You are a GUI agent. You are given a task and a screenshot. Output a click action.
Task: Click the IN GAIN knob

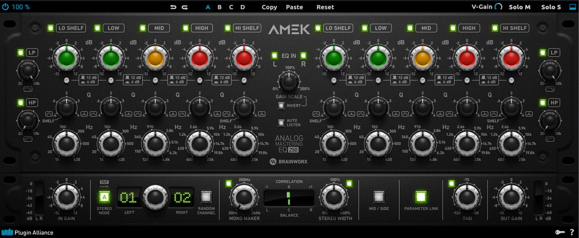coord(67,197)
